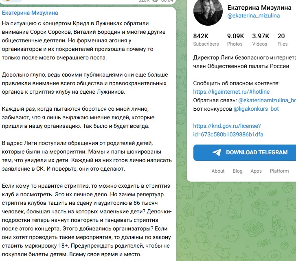Open the channel avatar photo
This screenshot has width=296, height=261.
click(206, 11)
